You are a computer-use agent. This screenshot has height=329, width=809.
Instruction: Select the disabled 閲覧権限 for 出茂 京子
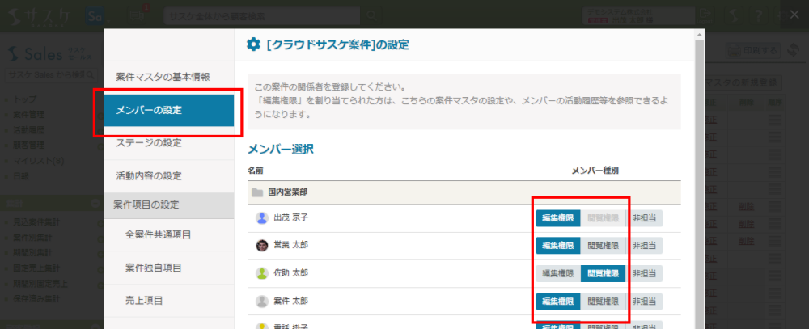[604, 218]
